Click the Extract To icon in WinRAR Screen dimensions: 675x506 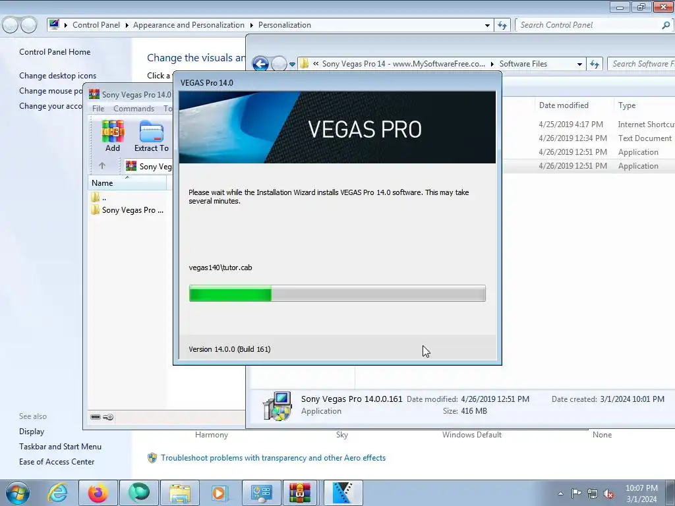coord(152,136)
